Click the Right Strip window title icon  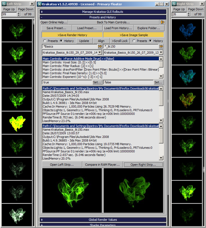pyautogui.click(x=174, y=4)
